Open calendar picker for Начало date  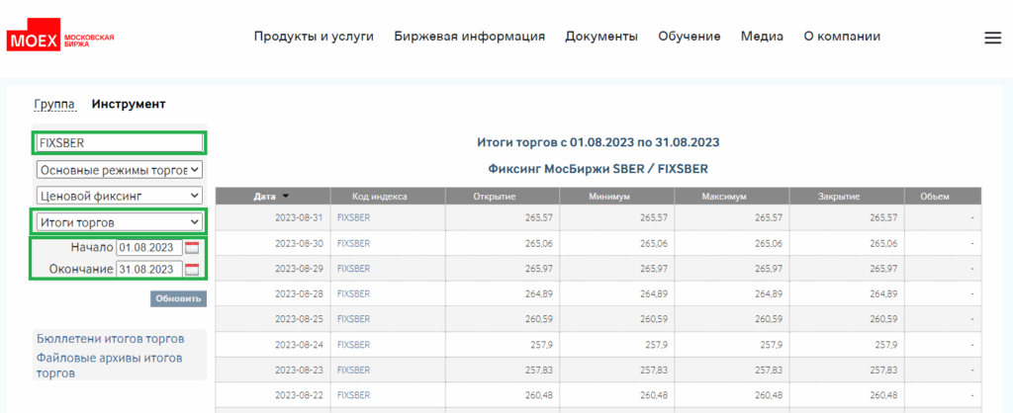click(x=192, y=247)
